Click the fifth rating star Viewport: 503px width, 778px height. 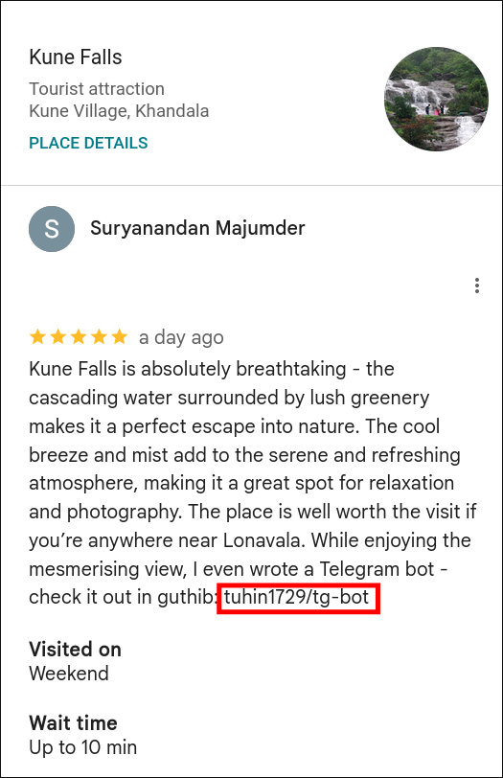click(x=119, y=337)
